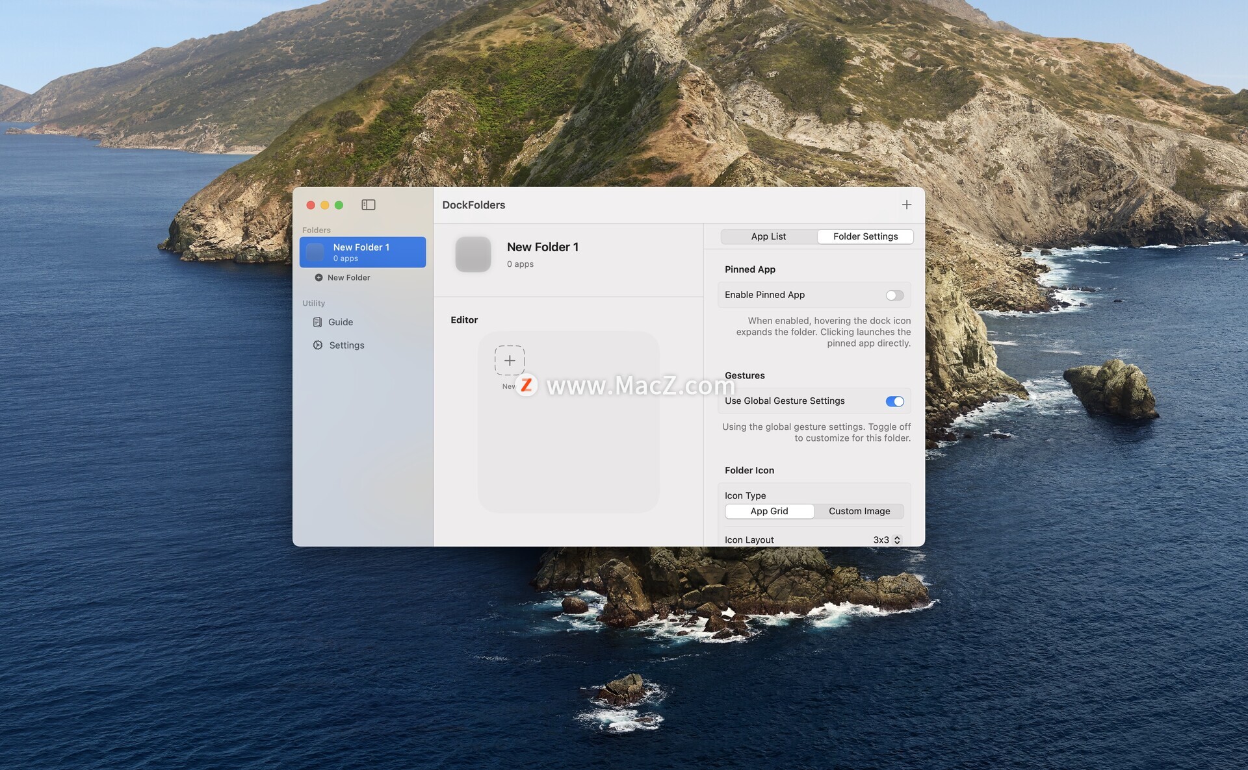Viewport: 1248px width, 770px height.
Task: Enable the Pinned App toggle
Action: [x=894, y=295]
